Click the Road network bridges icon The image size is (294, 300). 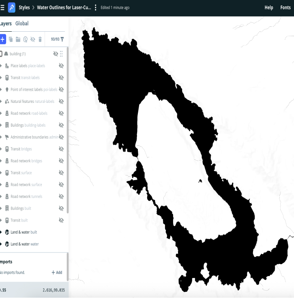click(x=7, y=161)
